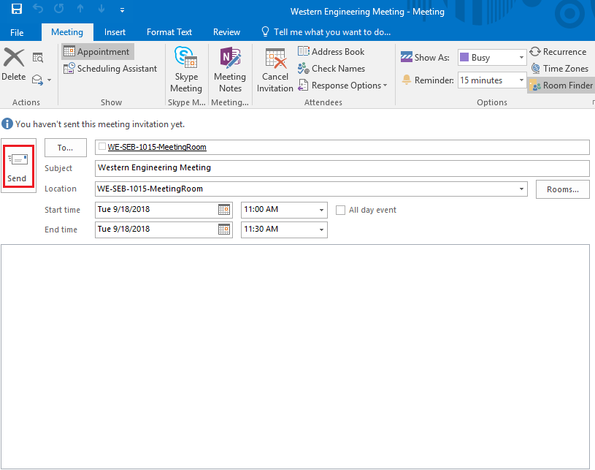The image size is (595, 470).
Task: Toggle the Room Finder pane
Action: tap(561, 86)
